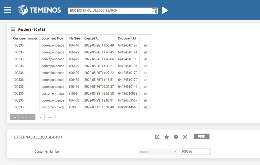Sort by the Created At column header

(91, 38)
